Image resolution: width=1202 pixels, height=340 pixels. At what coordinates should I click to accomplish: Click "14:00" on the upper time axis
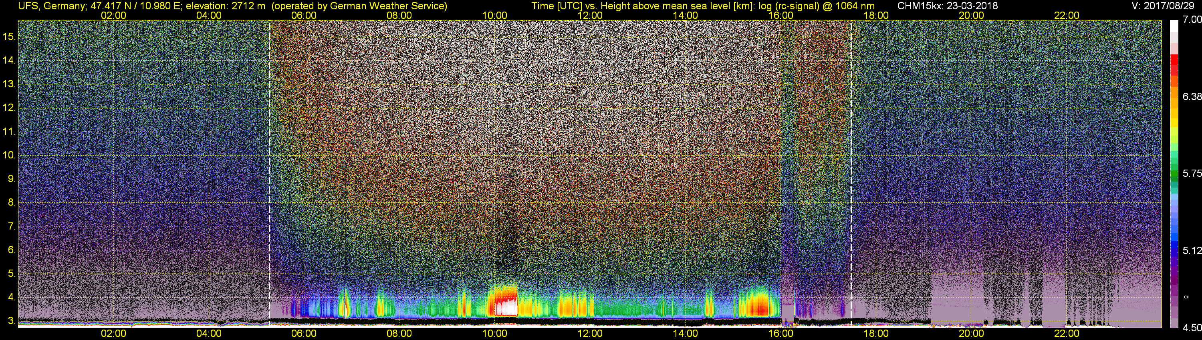click(x=686, y=15)
